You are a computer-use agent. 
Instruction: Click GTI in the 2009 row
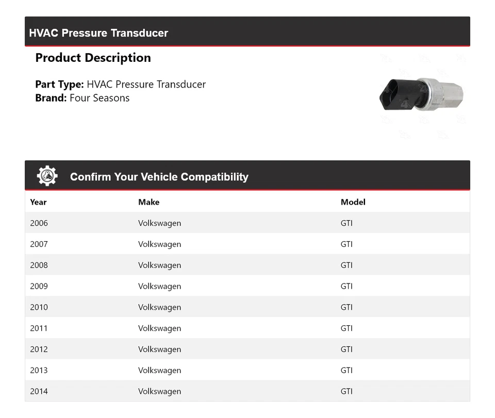346,287
